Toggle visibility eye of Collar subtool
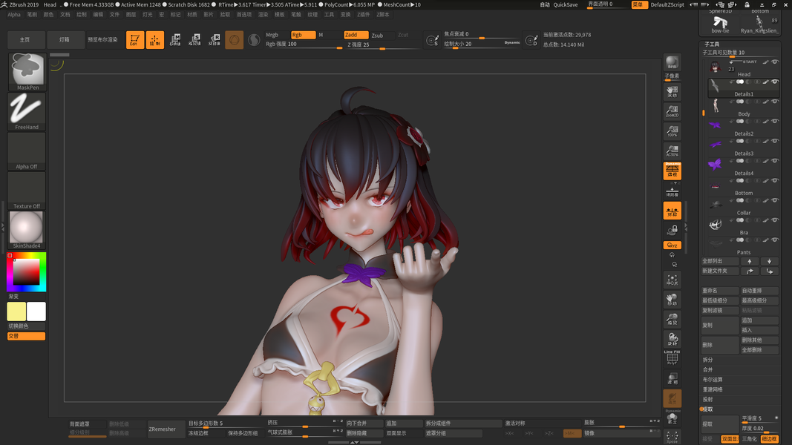The height and width of the screenshot is (445, 792). (x=775, y=200)
